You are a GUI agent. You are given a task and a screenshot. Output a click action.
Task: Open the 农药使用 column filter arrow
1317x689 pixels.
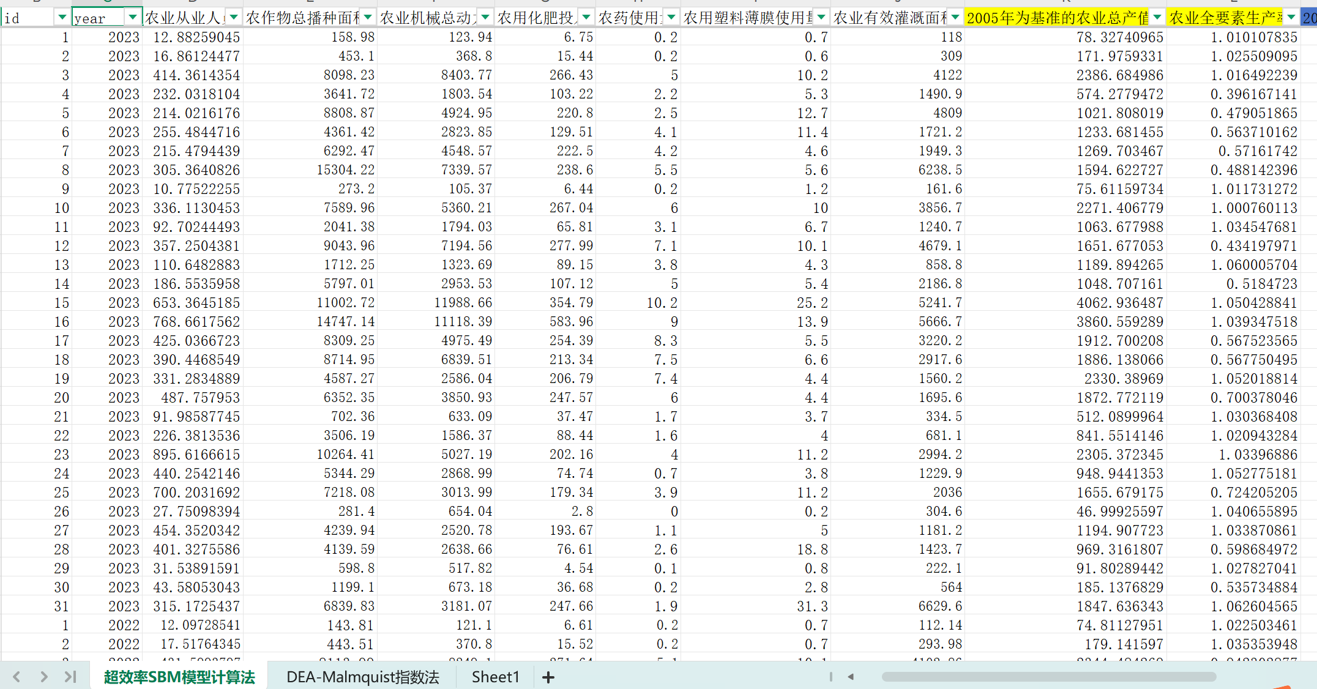point(671,18)
